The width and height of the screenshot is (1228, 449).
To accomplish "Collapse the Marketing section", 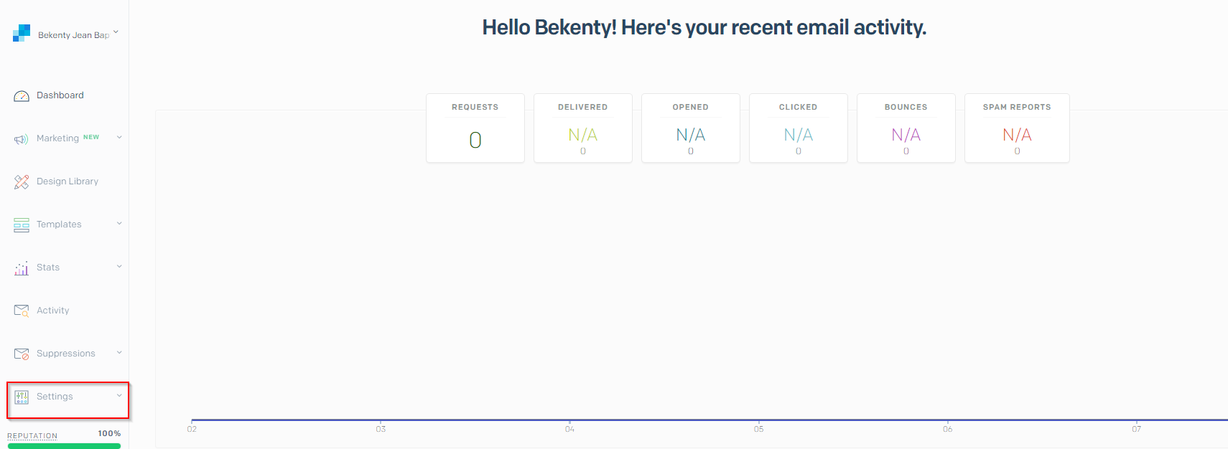I will click(x=118, y=137).
